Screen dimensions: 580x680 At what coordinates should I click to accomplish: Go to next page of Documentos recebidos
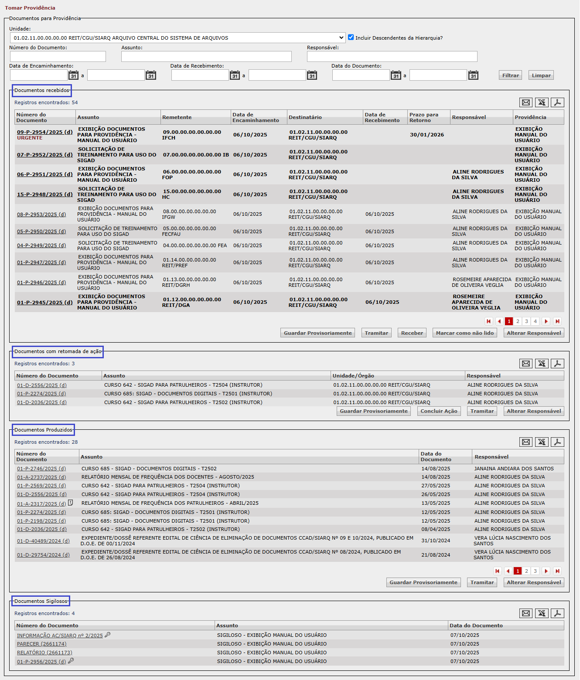pos(546,321)
